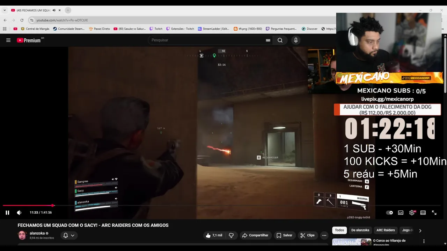
Task: Toggle the autoplay switch in the player
Action: tap(389, 213)
